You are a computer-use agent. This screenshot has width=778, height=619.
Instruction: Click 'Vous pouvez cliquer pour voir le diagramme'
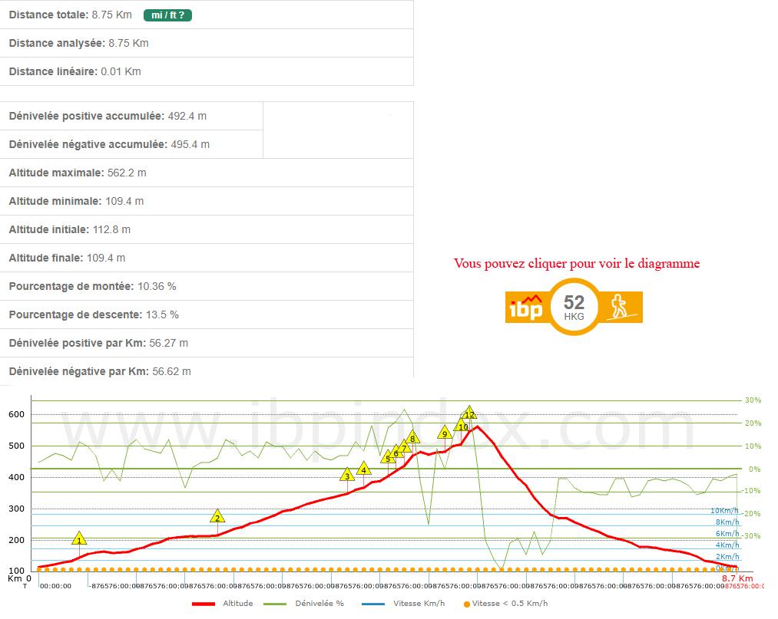(x=576, y=264)
